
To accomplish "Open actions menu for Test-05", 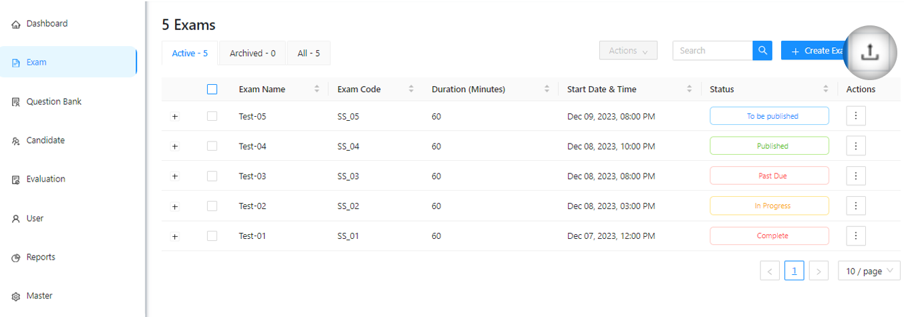I will tap(856, 115).
